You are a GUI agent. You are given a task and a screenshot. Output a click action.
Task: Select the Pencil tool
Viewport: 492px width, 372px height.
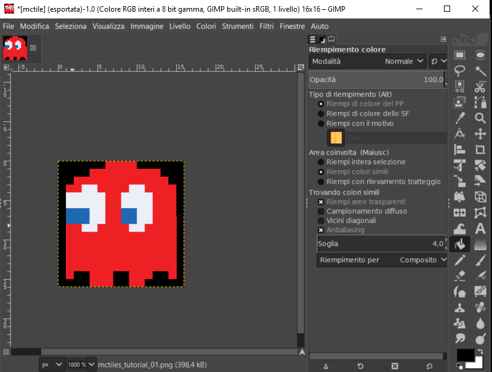459,261
